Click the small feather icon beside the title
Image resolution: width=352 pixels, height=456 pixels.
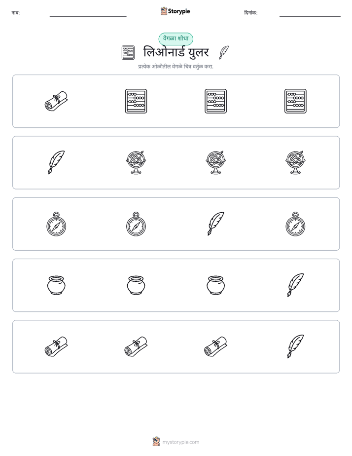[x=224, y=52]
